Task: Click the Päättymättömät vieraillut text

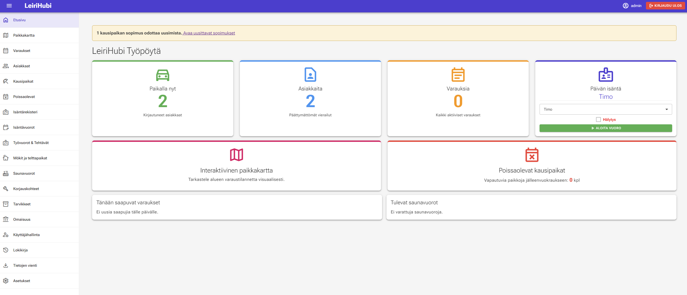Action: pyautogui.click(x=310, y=115)
